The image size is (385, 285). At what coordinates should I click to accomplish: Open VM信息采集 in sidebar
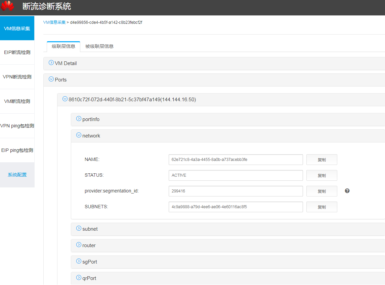(17, 28)
